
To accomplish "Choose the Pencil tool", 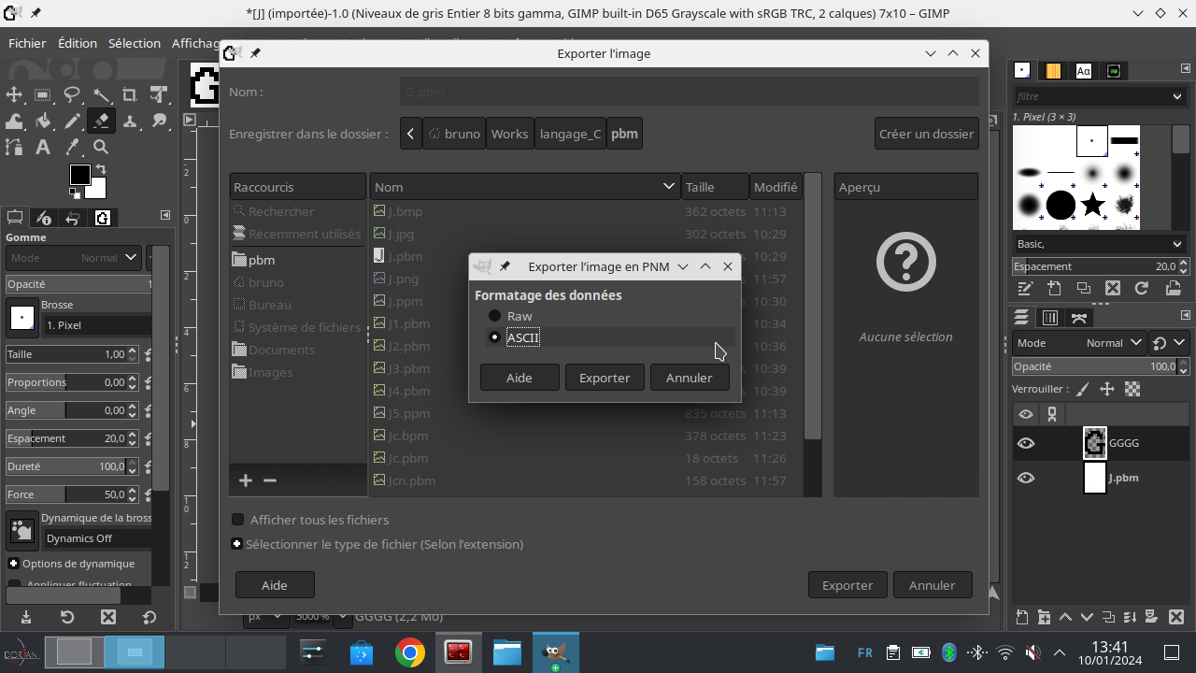I will (72, 121).
